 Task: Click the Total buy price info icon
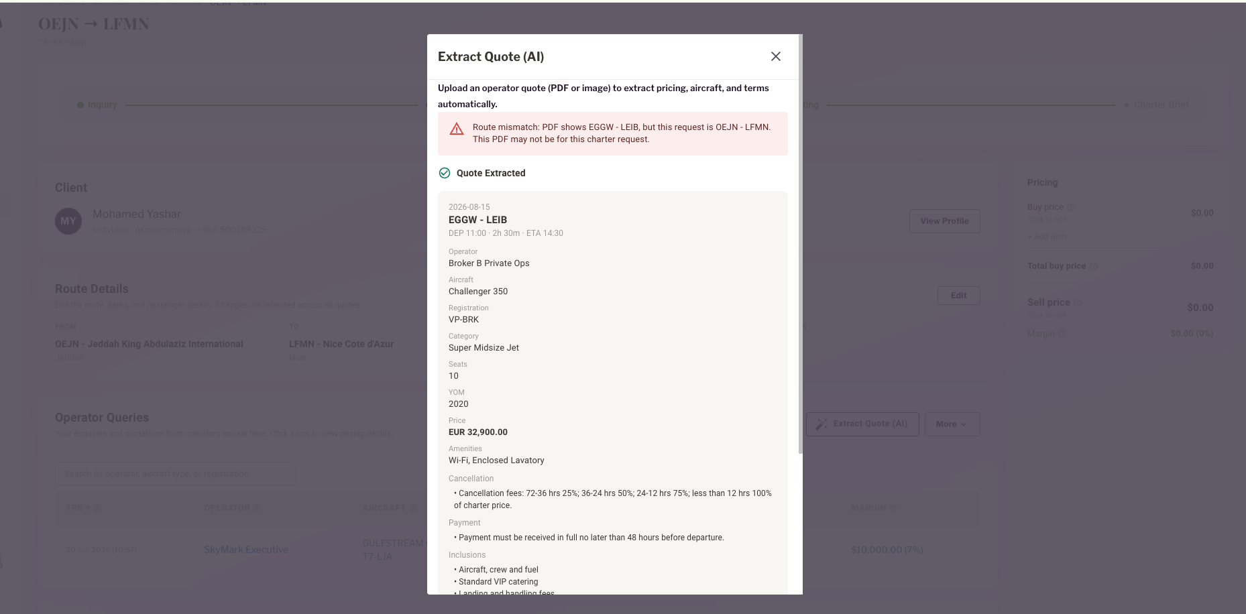[1094, 266]
